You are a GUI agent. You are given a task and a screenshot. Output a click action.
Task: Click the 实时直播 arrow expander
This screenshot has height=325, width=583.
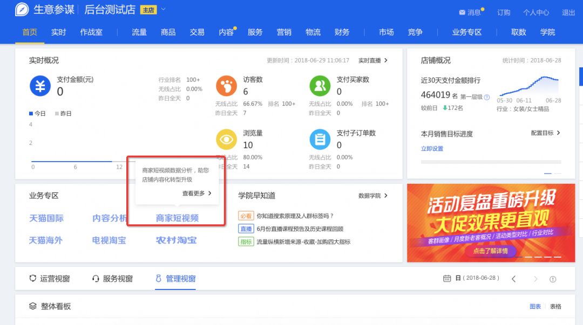(385, 60)
